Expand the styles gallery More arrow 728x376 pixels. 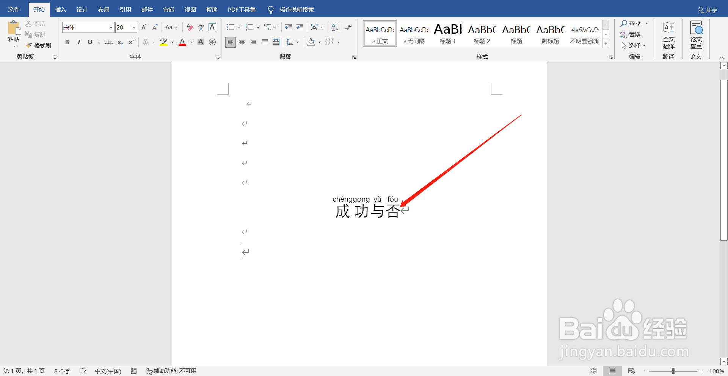click(606, 44)
